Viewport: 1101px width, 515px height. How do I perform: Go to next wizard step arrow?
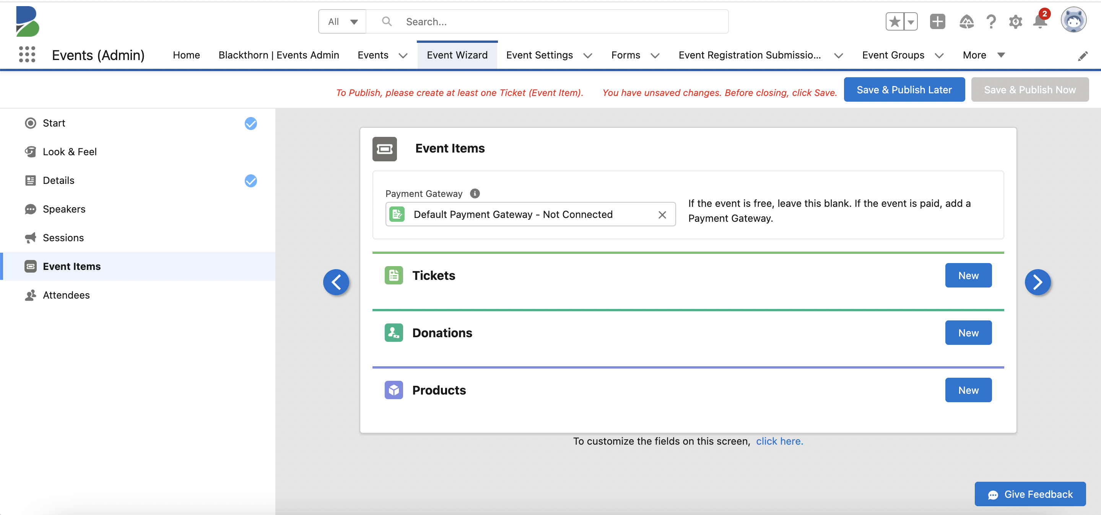click(1037, 282)
